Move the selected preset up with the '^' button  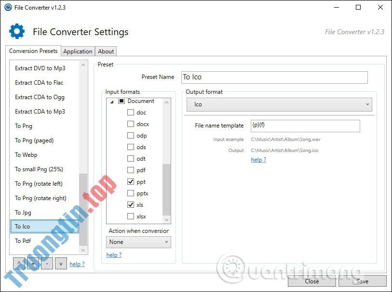tap(18, 264)
